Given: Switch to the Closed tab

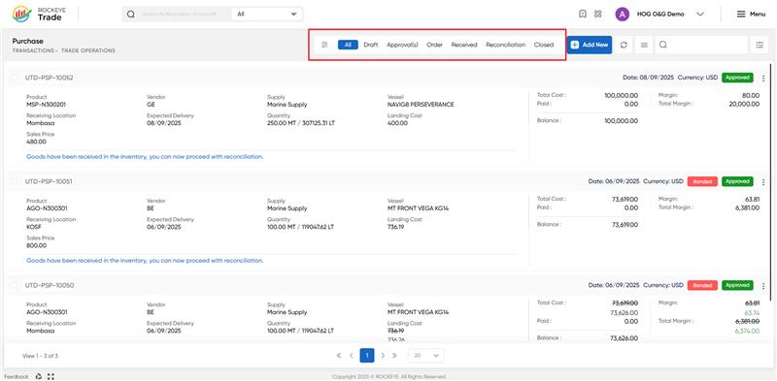Looking at the screenshot, I should (x=544, y=45).
